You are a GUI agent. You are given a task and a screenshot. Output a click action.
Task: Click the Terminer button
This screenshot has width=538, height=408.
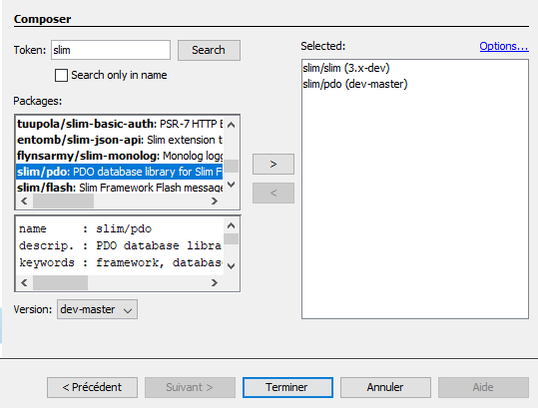click(x=287, y=387)
